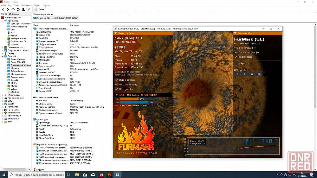Open Task View on the taskbar
The width and height of the screenshot is (317, 178).
coord(69,175)
